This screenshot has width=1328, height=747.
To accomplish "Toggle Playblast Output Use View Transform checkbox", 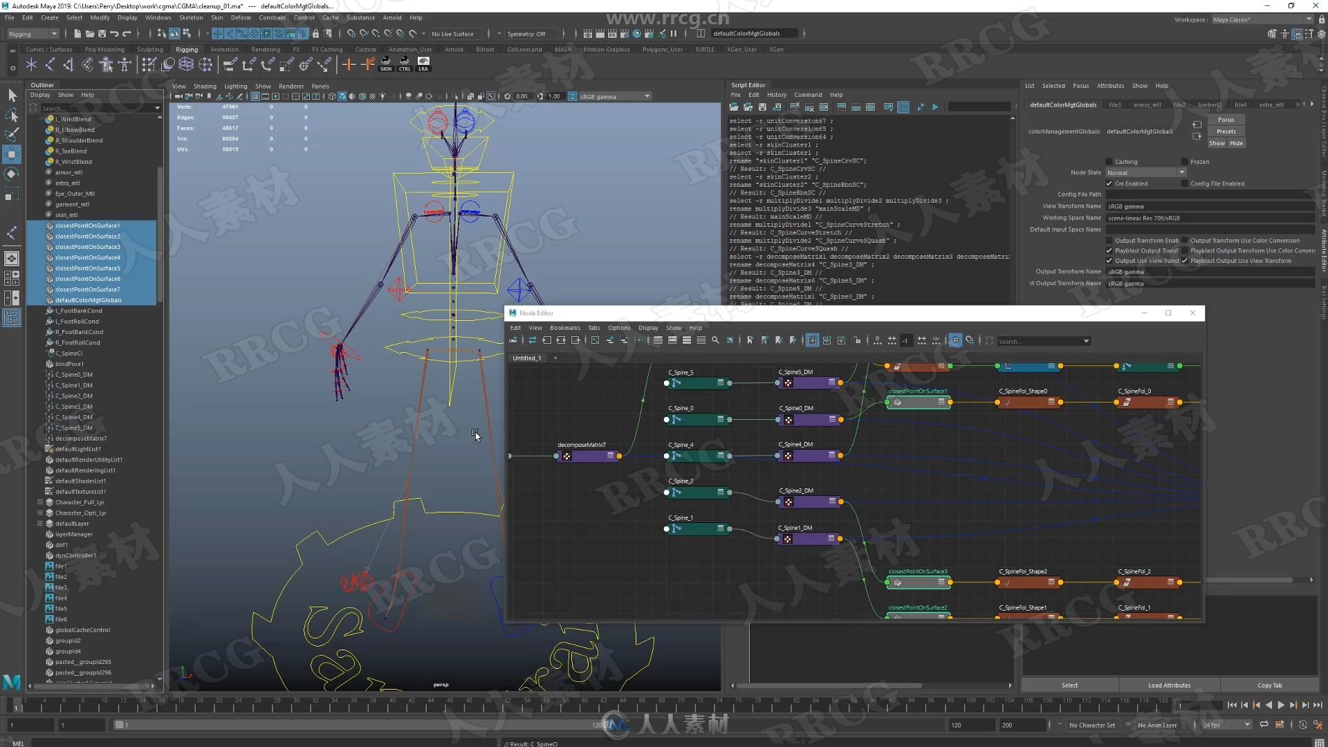I will 1185,261.
